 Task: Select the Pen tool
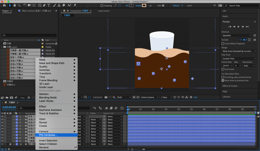click(x=45, y=5)
